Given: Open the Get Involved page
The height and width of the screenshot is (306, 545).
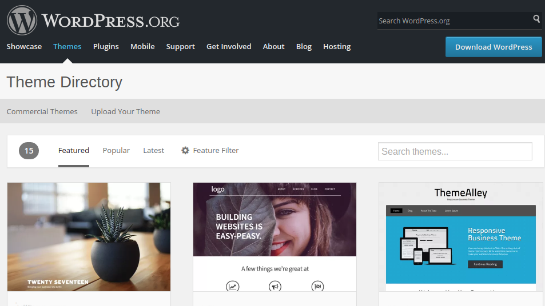Looking at the screenshot, I should [x=229, y=46].
